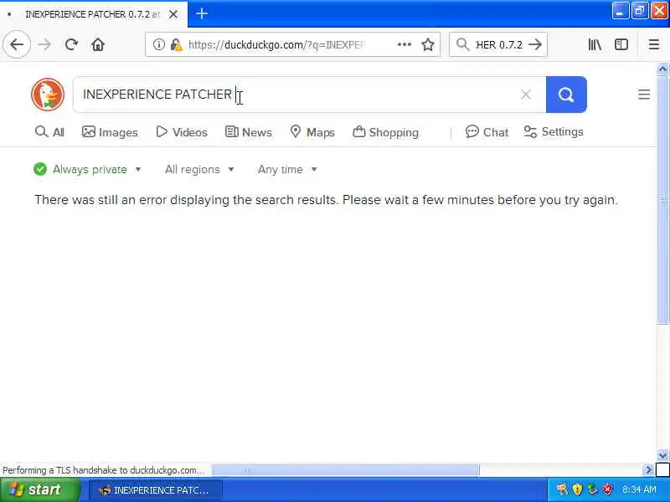Click the browser search box text
The height and width of the screenshot is (502, 670).
coord(499,44)
